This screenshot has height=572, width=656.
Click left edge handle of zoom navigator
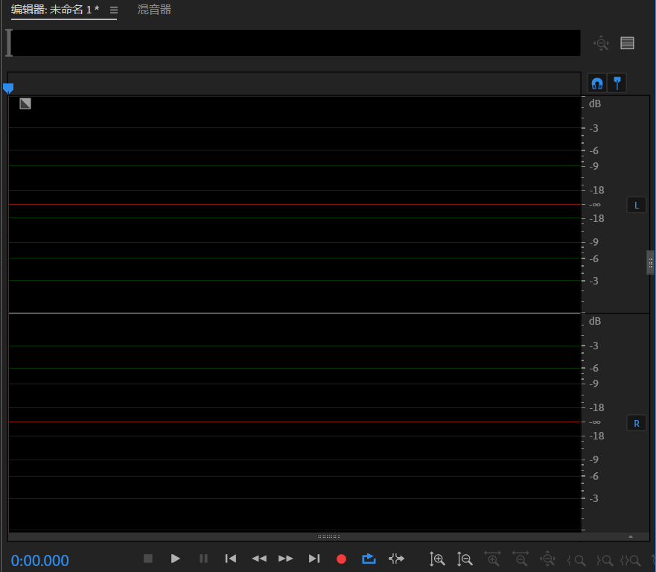tap(9, 42)
